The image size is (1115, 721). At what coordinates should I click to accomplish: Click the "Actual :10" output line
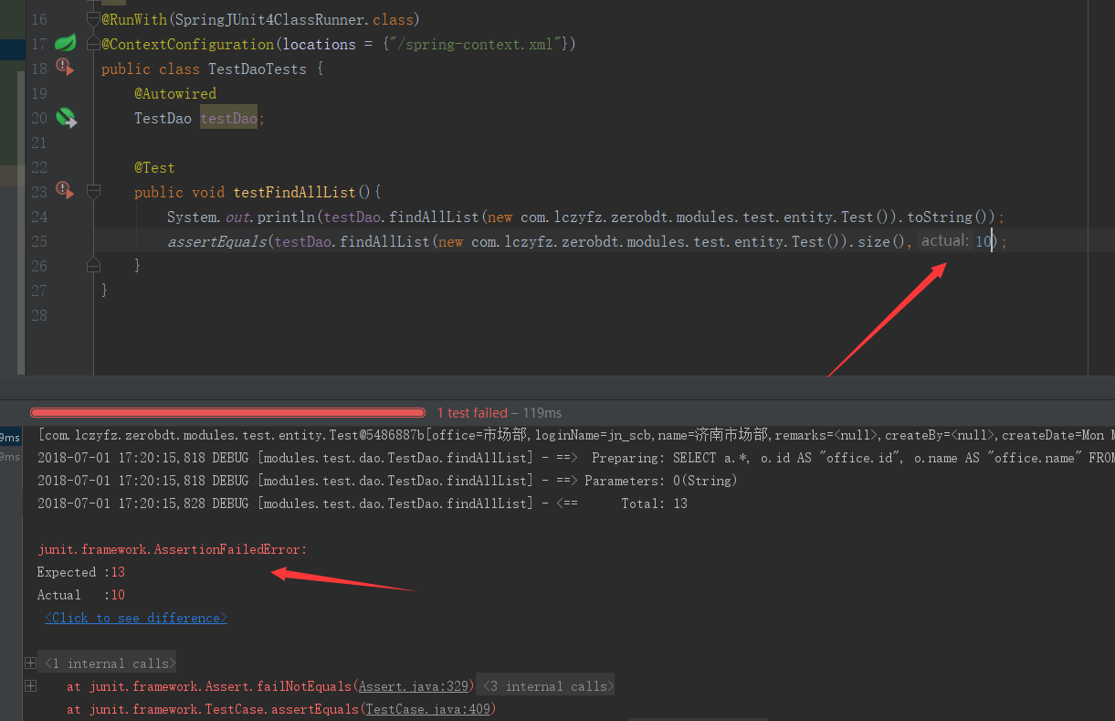(81, 595)
